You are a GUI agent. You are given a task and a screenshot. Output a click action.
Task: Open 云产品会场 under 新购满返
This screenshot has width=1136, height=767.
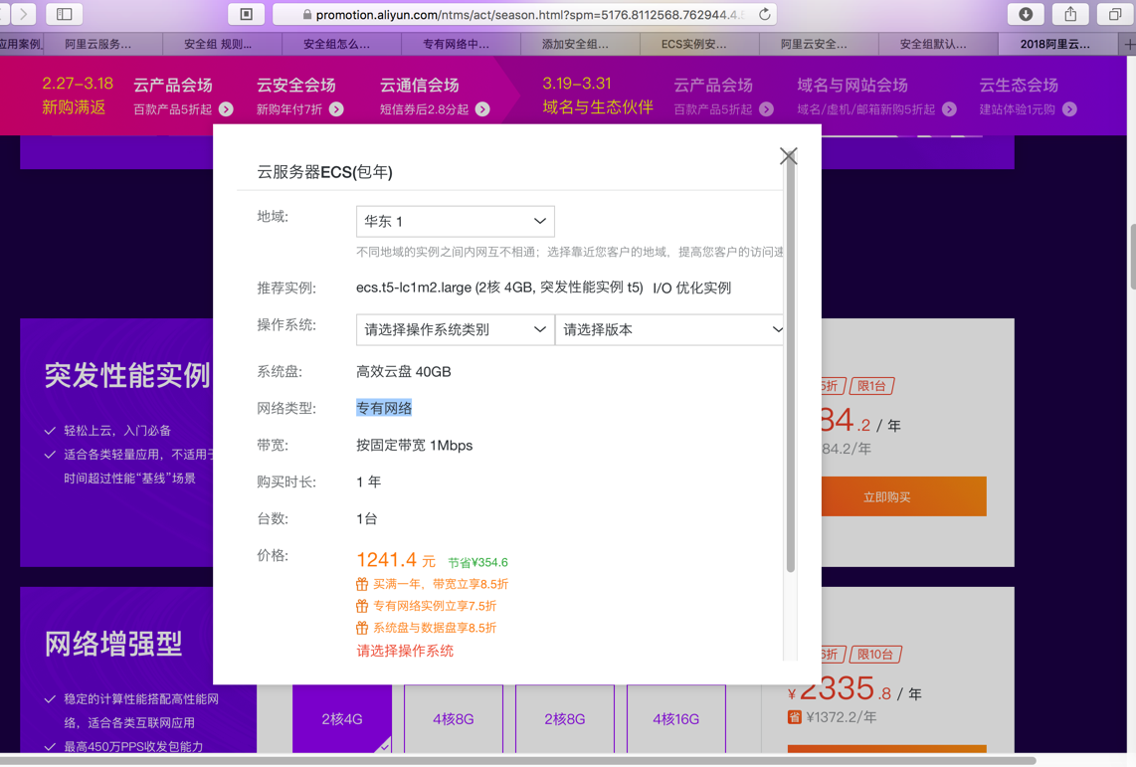(173, 86)
